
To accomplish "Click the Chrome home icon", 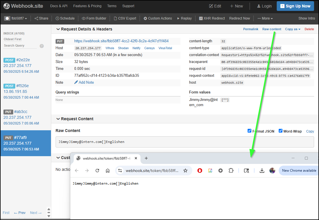I will (108, 171).
